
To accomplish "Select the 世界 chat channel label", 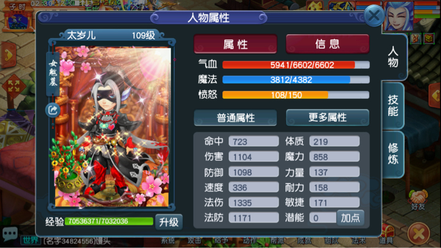I will pos(31,241).
